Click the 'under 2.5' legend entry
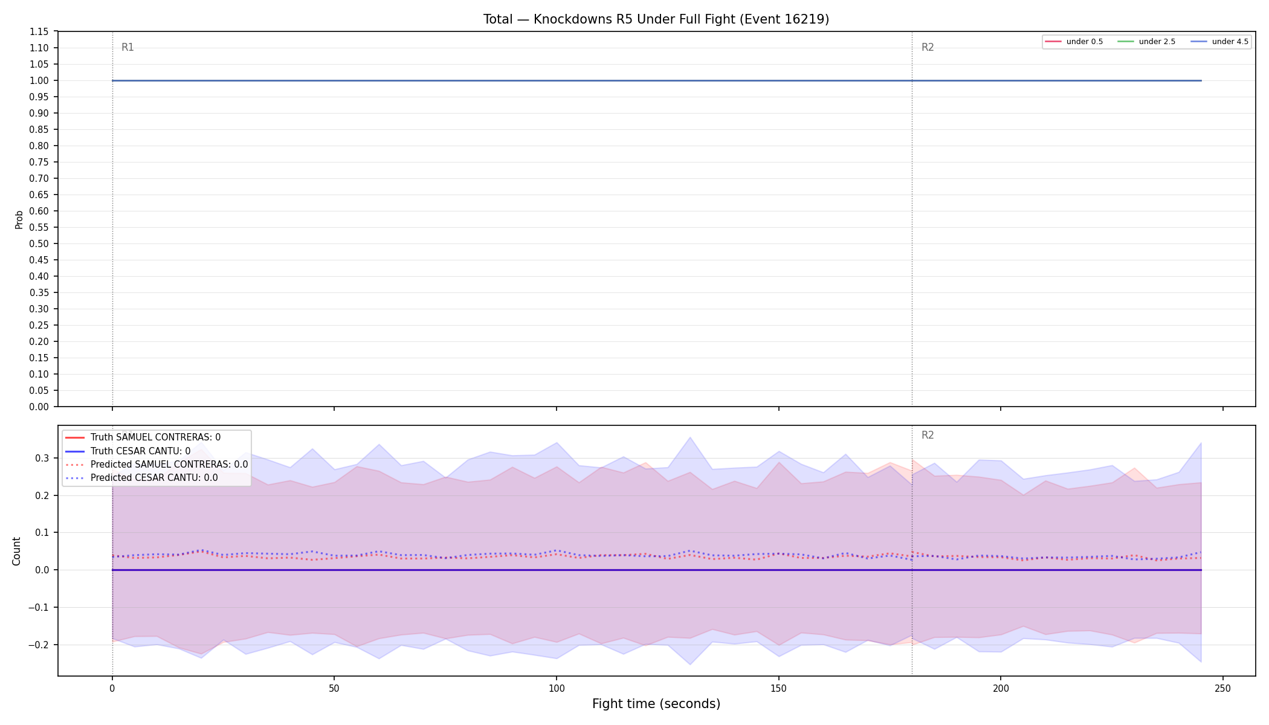This screenshot has width=1269, height=725. (x=1146, y=42)
